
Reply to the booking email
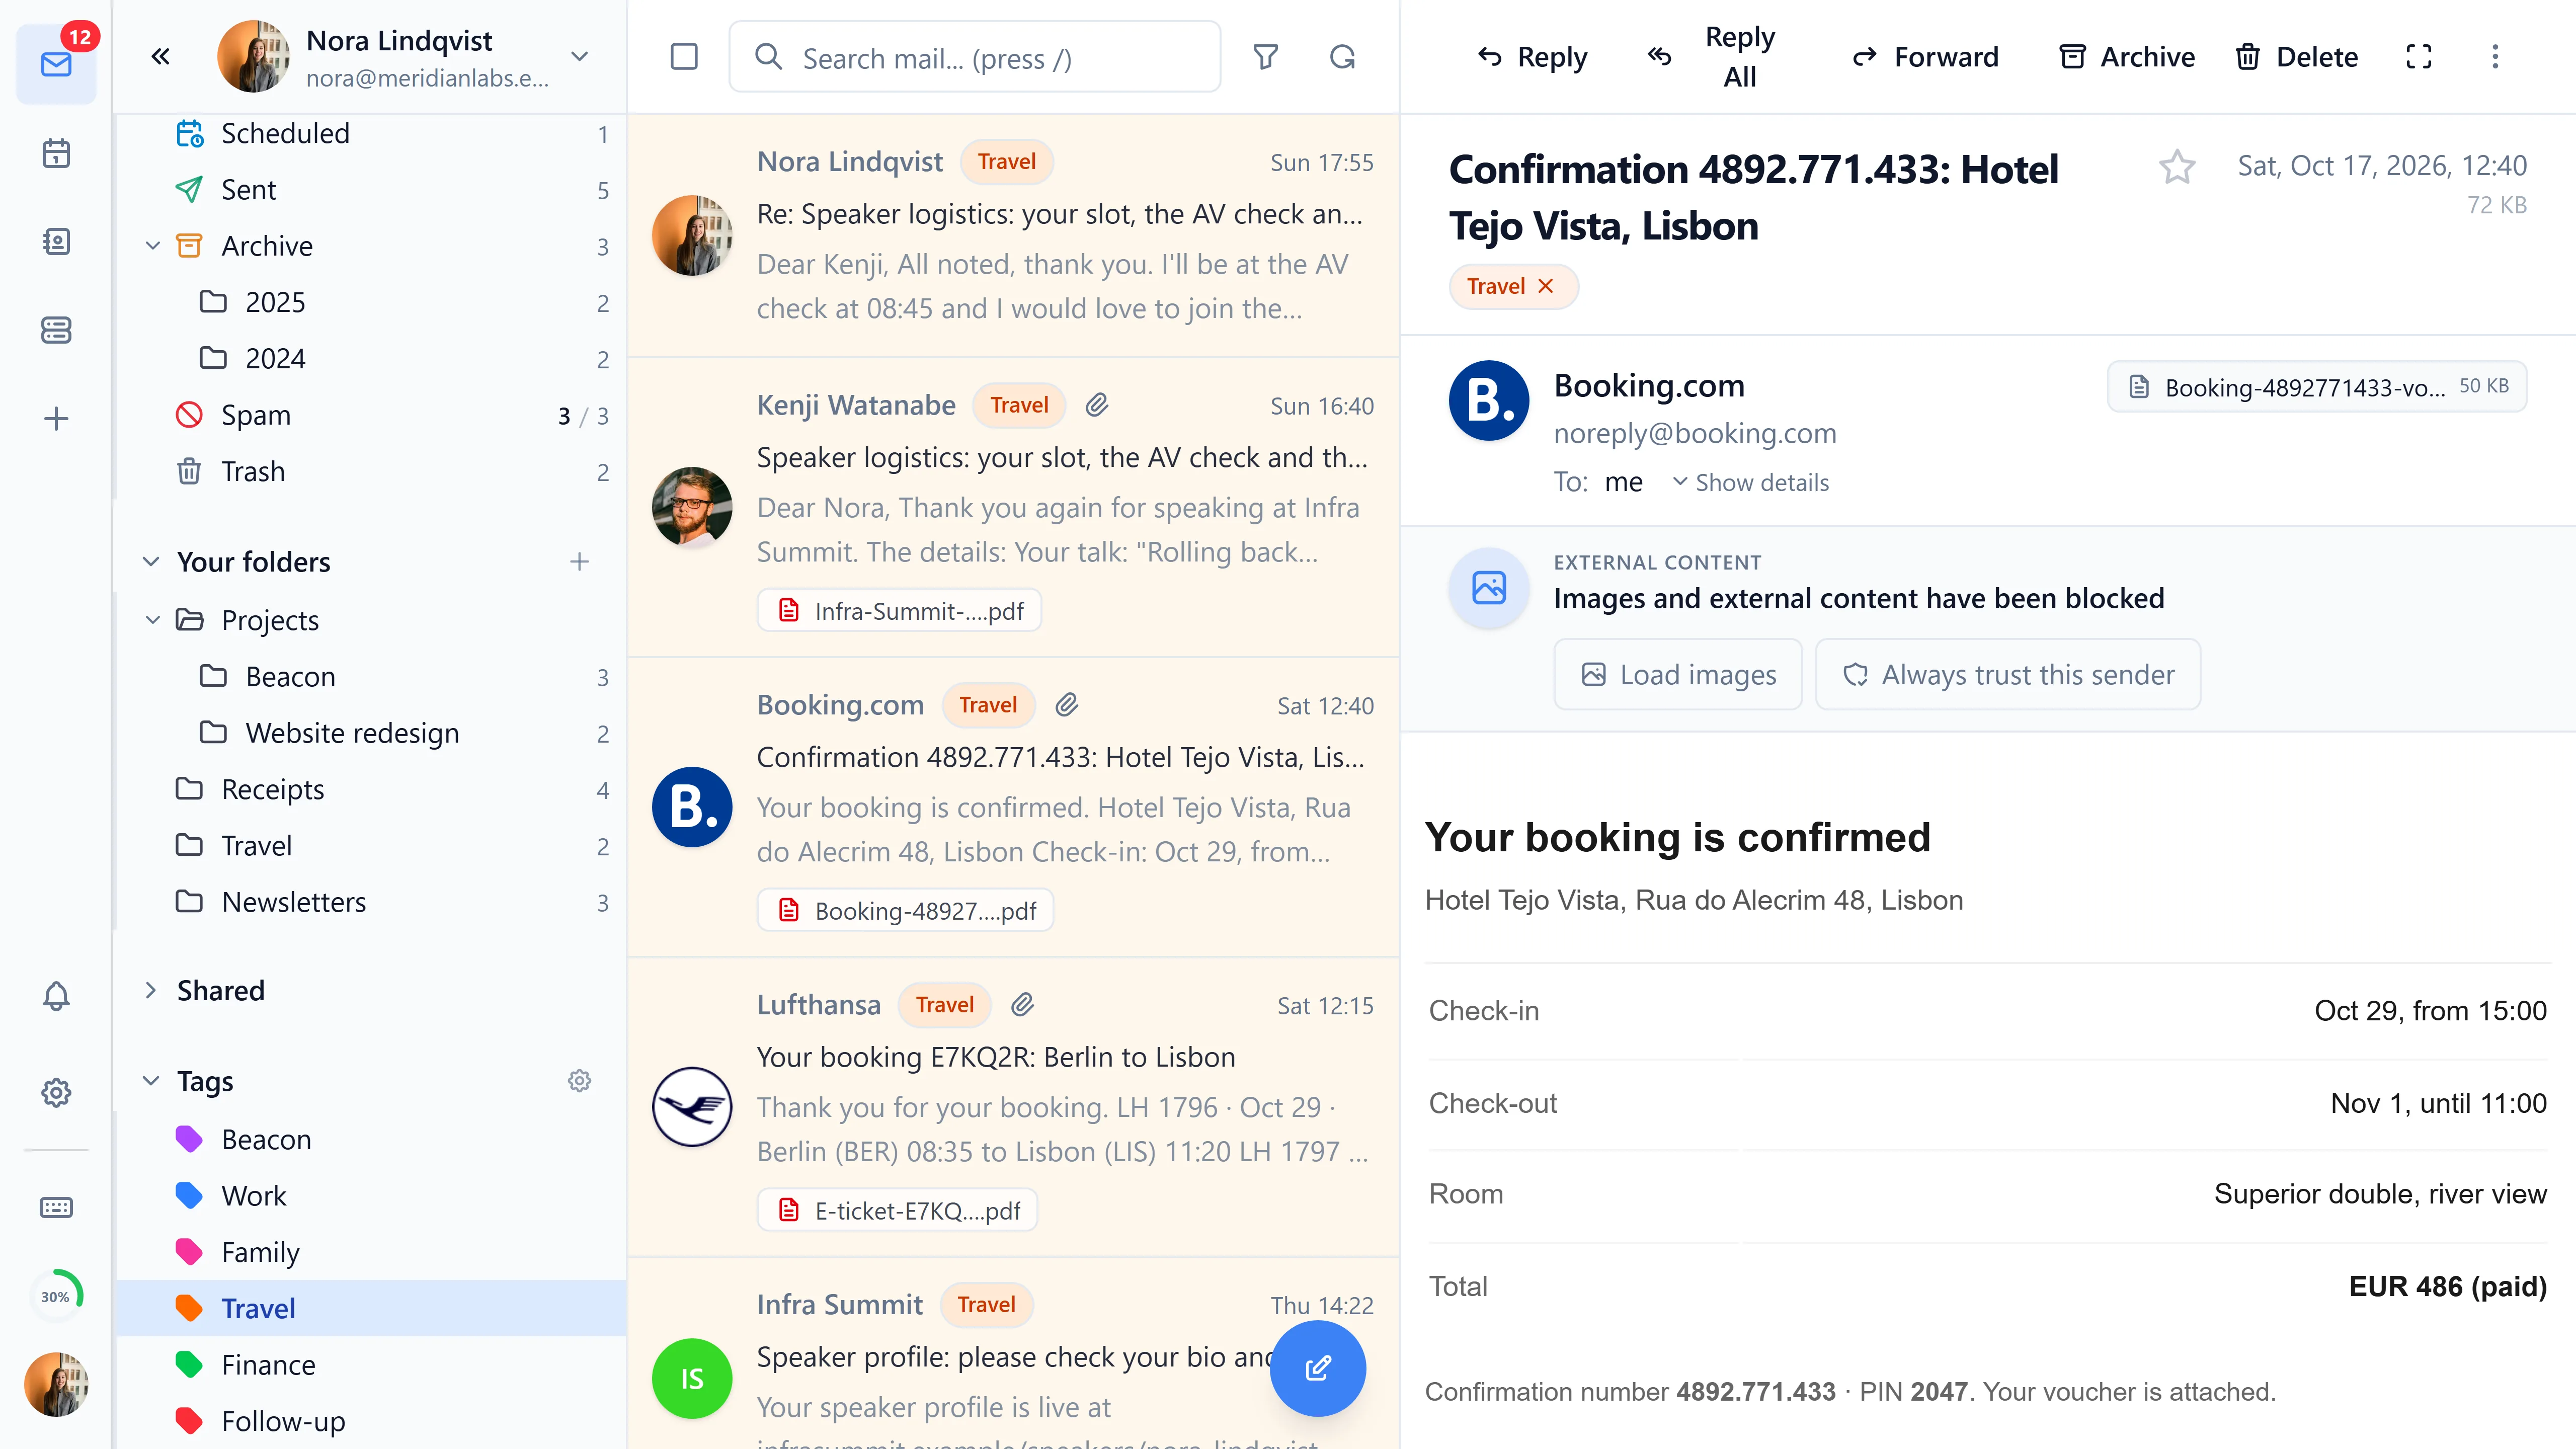click(1532, 57)
